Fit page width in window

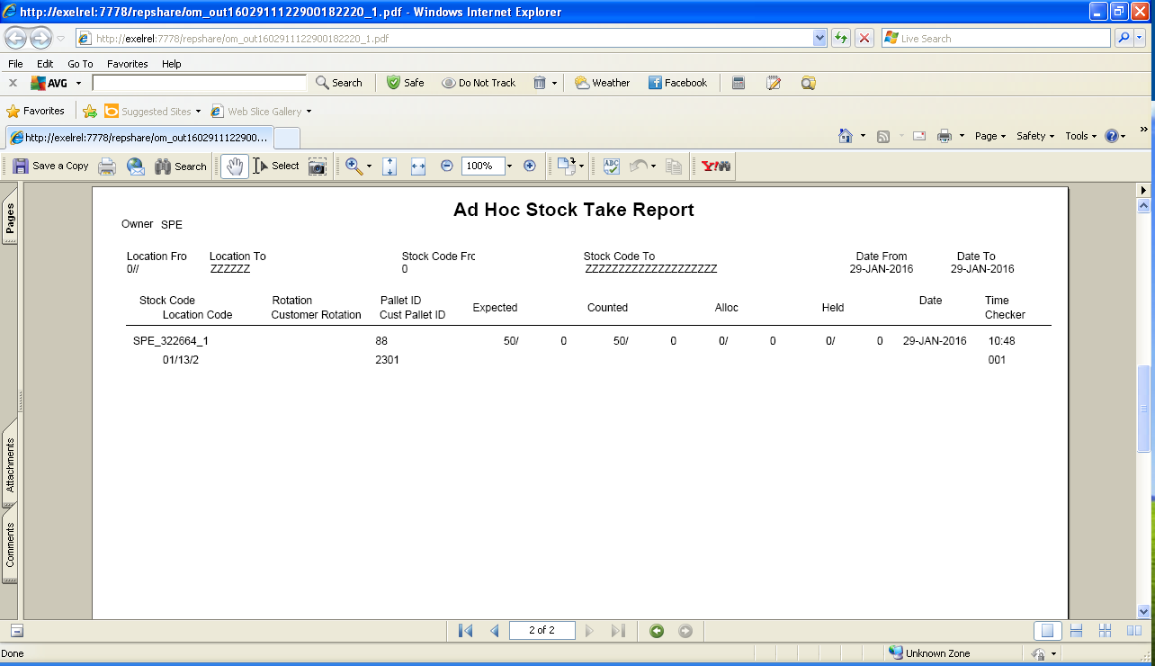point(418,166)
